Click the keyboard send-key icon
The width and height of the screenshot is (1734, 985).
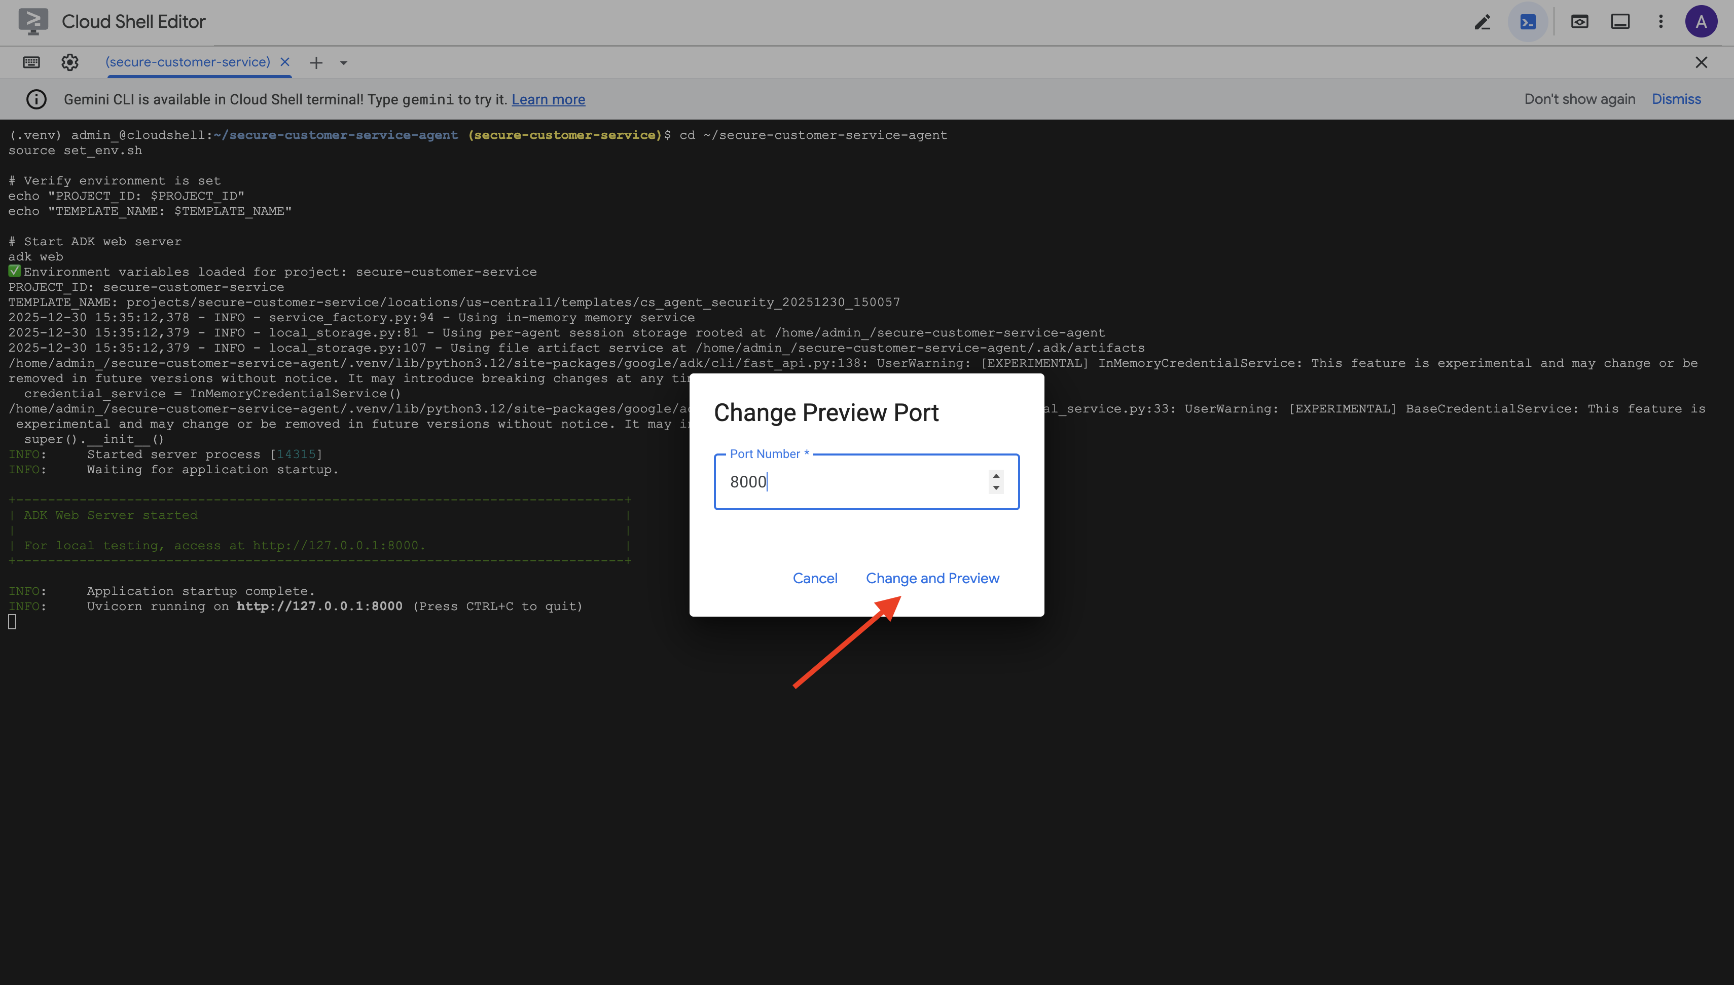[x=31, y=62]
